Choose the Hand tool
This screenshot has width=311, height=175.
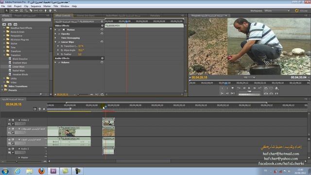[51, 11]
